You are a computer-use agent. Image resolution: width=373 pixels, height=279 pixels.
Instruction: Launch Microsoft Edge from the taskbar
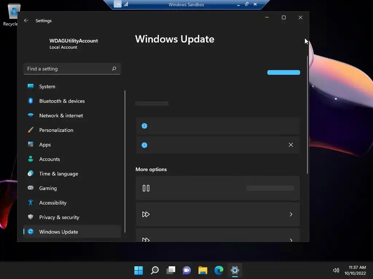(219, 270)
